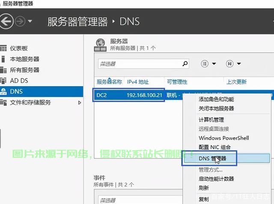Open the save query dropdown
The width and height of the screenshot is (274, 204).
(233, 64)
